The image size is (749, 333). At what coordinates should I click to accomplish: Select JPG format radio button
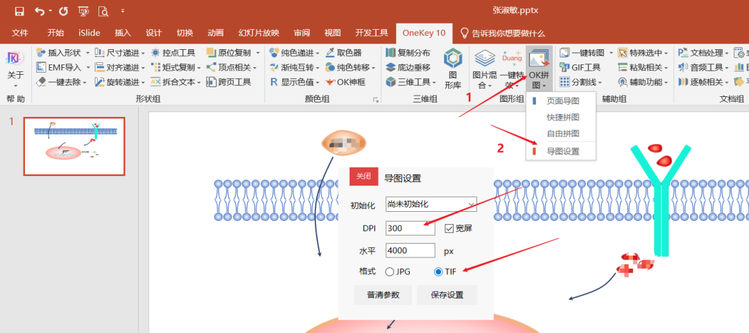click(x=389, y=272)
